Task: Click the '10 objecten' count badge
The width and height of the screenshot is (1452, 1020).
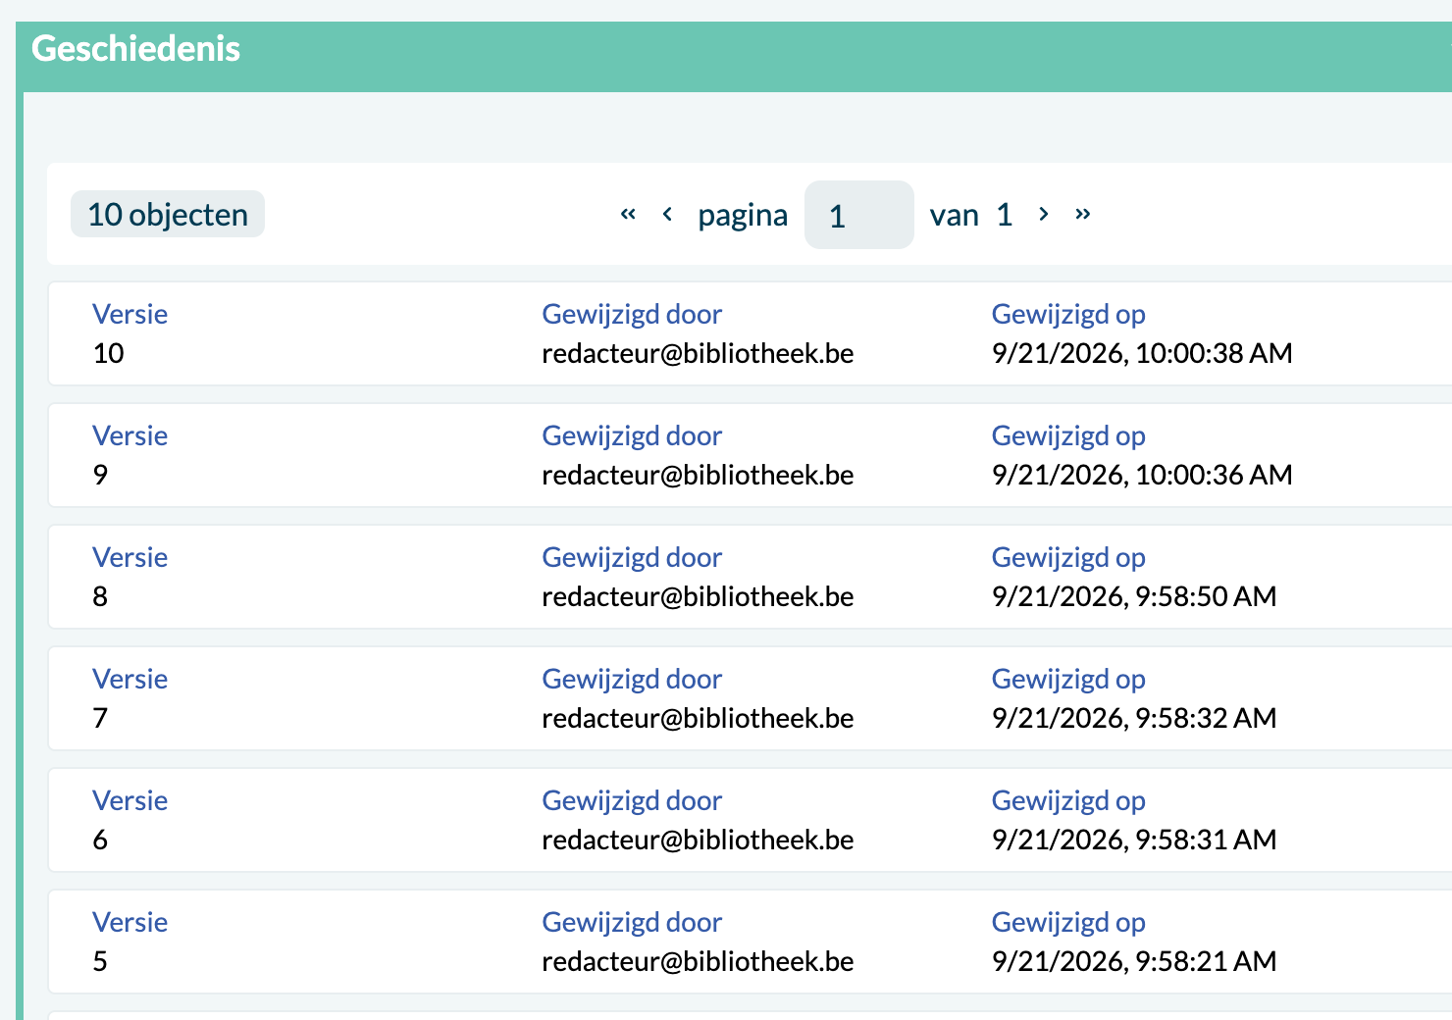Action: (168, 214)
